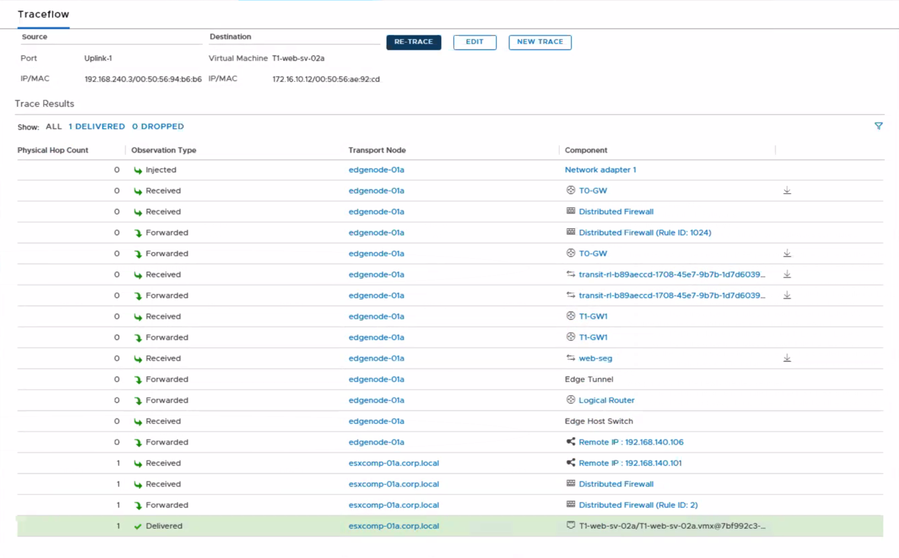899x558 pixels.
Task: Click the VM icon in the Delivered row
Action: 570,525
